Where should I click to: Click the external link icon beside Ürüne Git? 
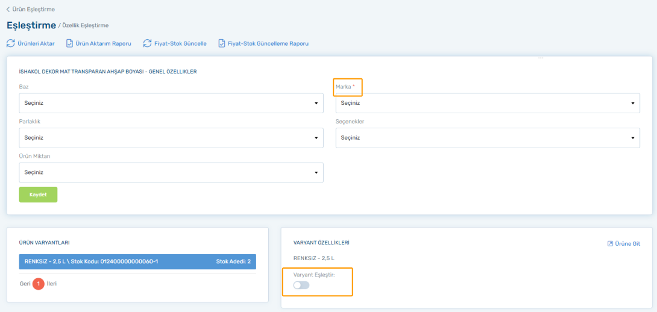[610, 243]
